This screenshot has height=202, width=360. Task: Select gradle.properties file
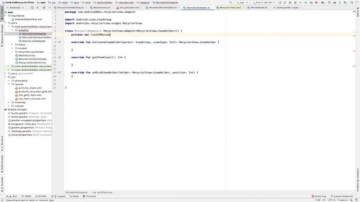22,127
